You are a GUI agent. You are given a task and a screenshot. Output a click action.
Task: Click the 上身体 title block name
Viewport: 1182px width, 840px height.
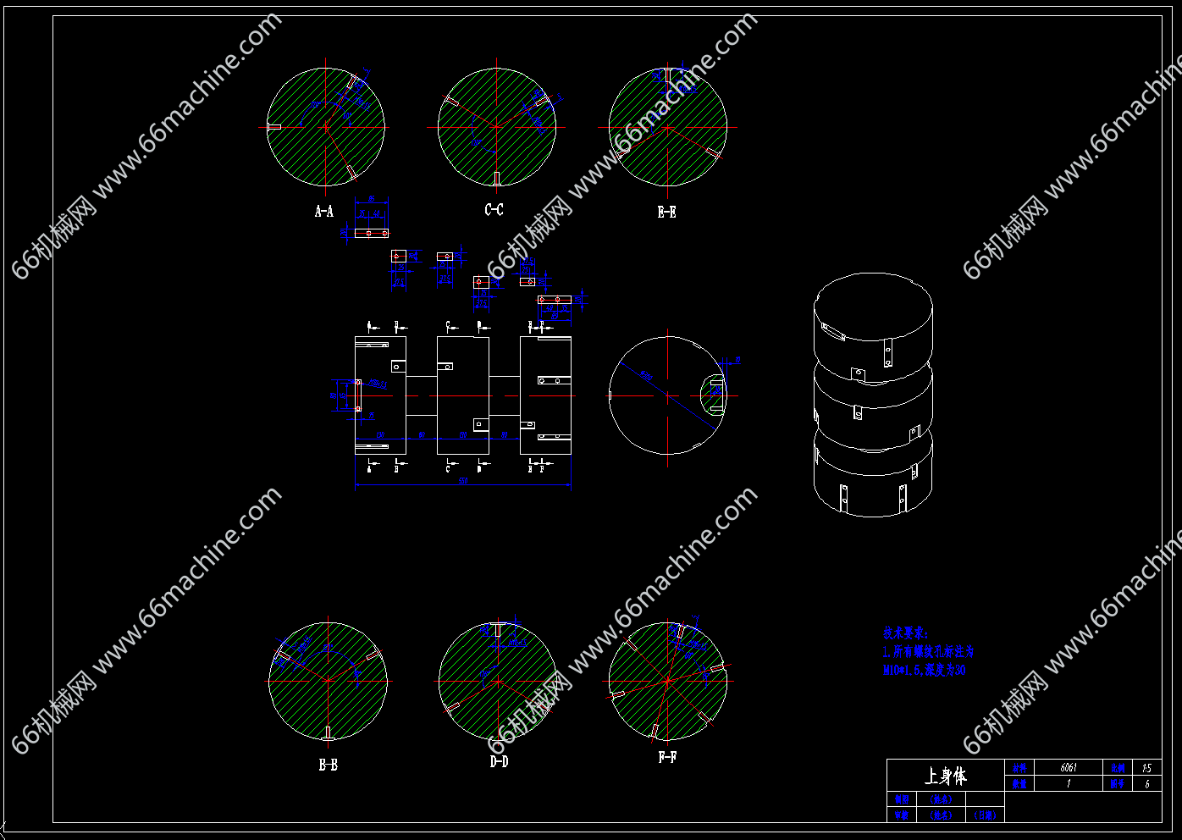click(x=945, y=776)
